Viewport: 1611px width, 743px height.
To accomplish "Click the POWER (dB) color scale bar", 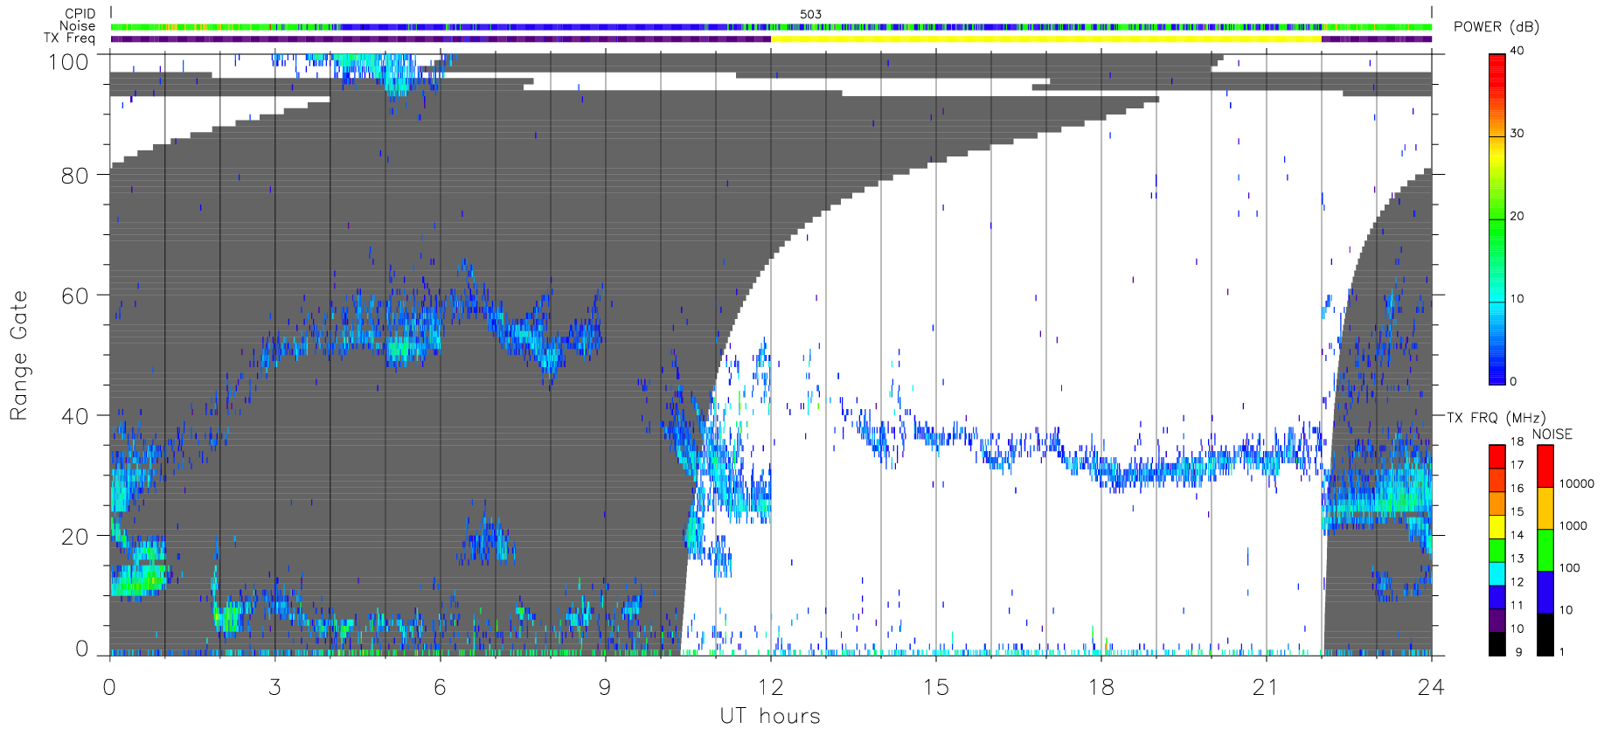I will click(x=1497, y=219).
